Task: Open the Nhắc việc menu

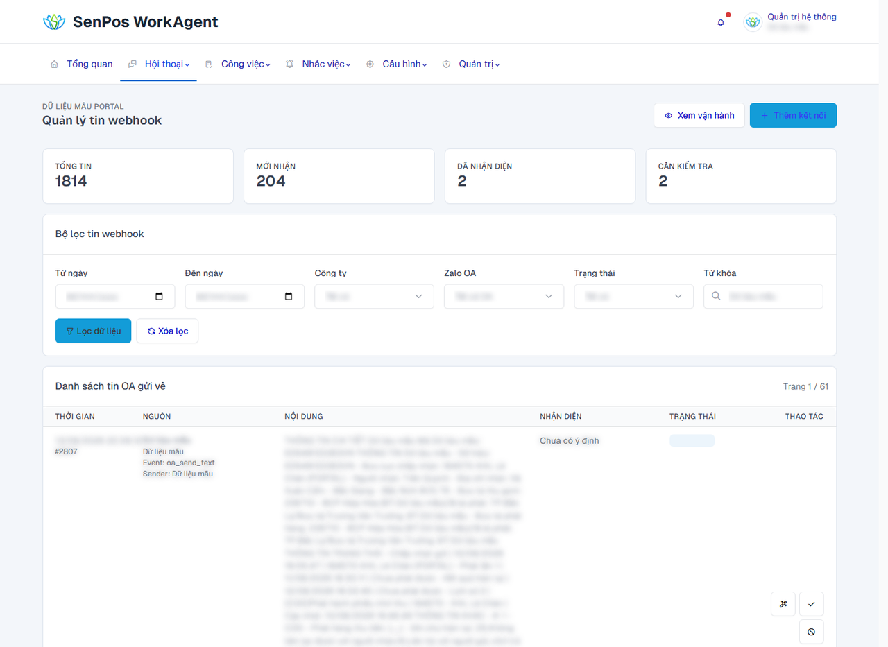Action: [x=318, y=64]
